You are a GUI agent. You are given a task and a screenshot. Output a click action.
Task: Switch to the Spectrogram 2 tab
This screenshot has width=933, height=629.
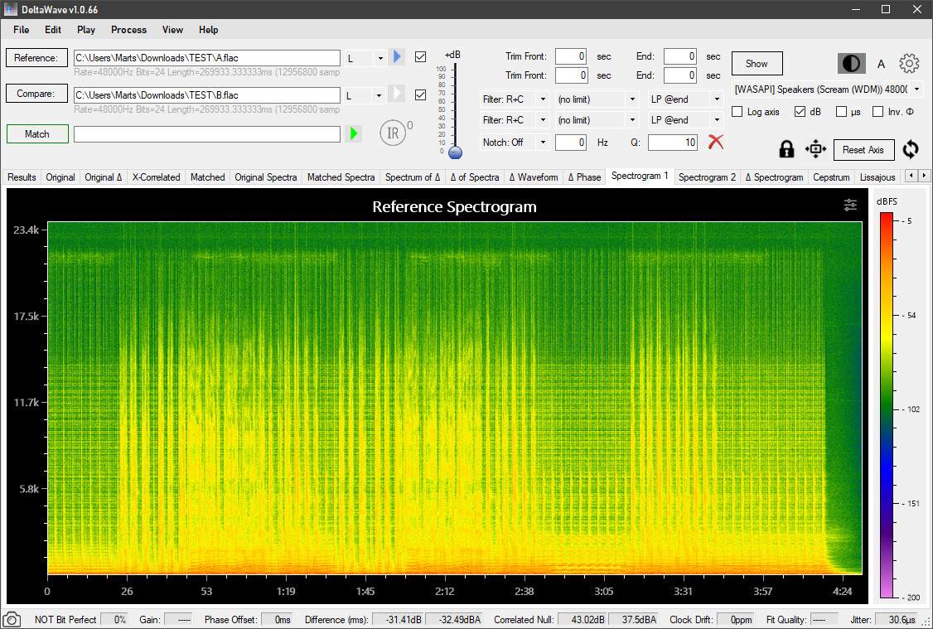(x=707, y=177)
